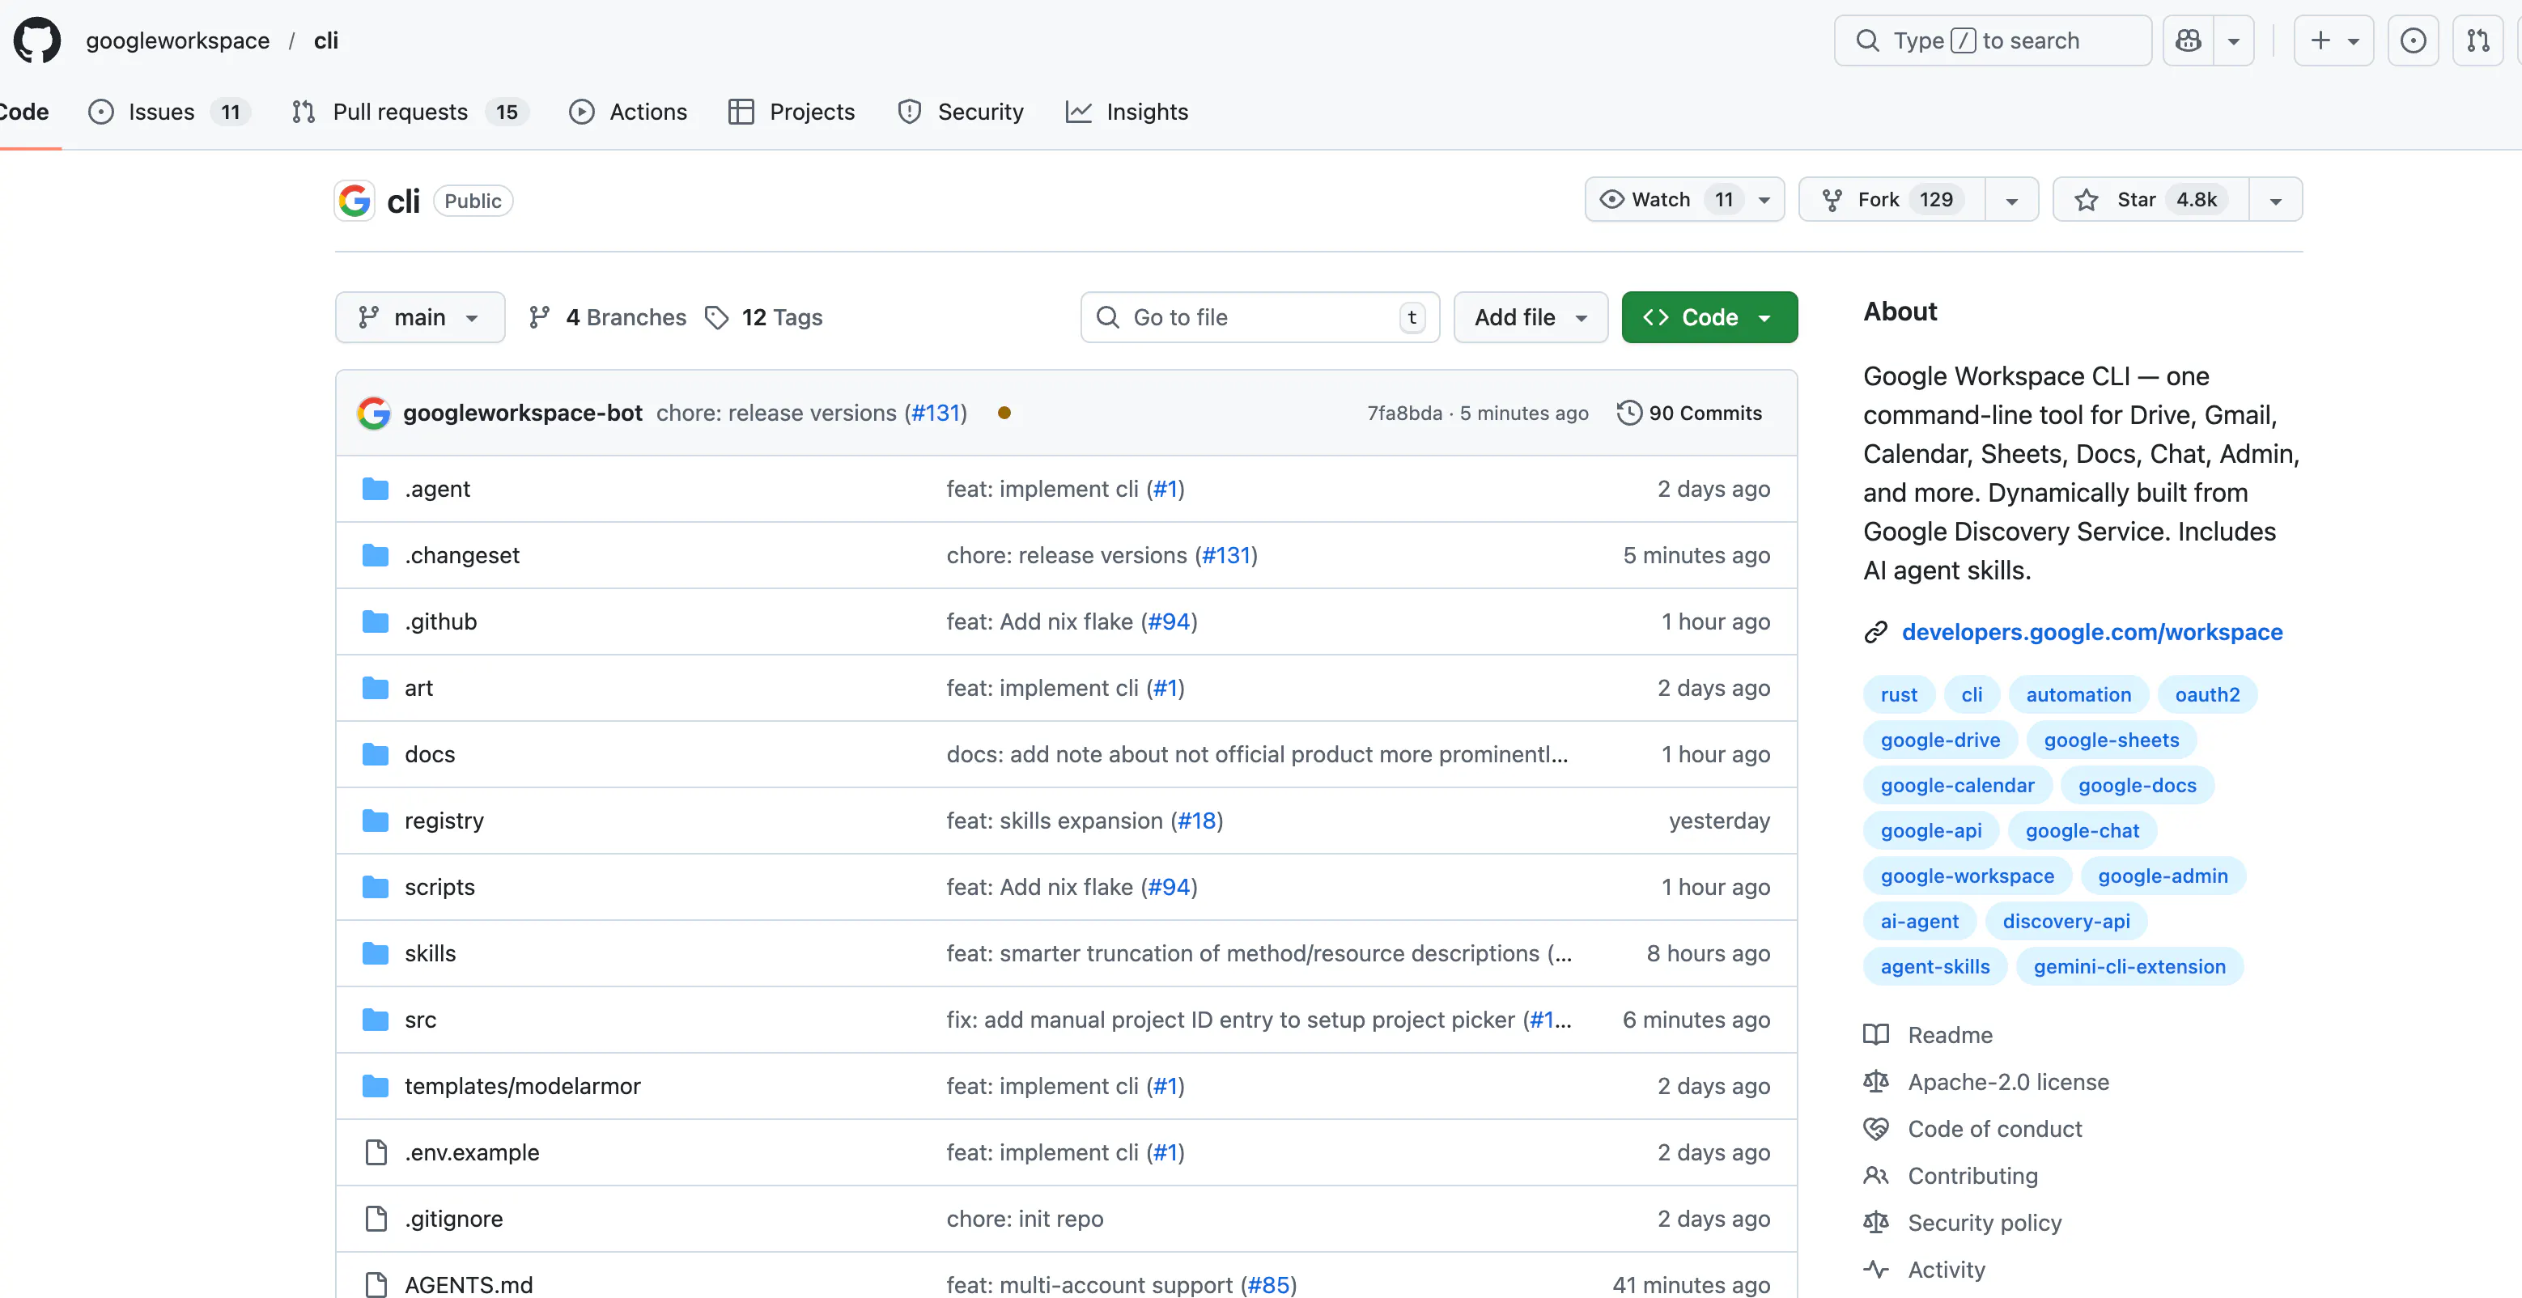Click the skills folder icon
This screenshot has width=2522, height=1298.
[x=375, y=953]
